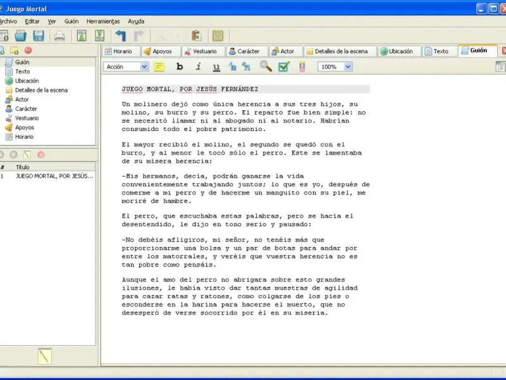Switch to the Ubicación tab
506x380 pixels.
pyautogui.click(x=400, y=51)
